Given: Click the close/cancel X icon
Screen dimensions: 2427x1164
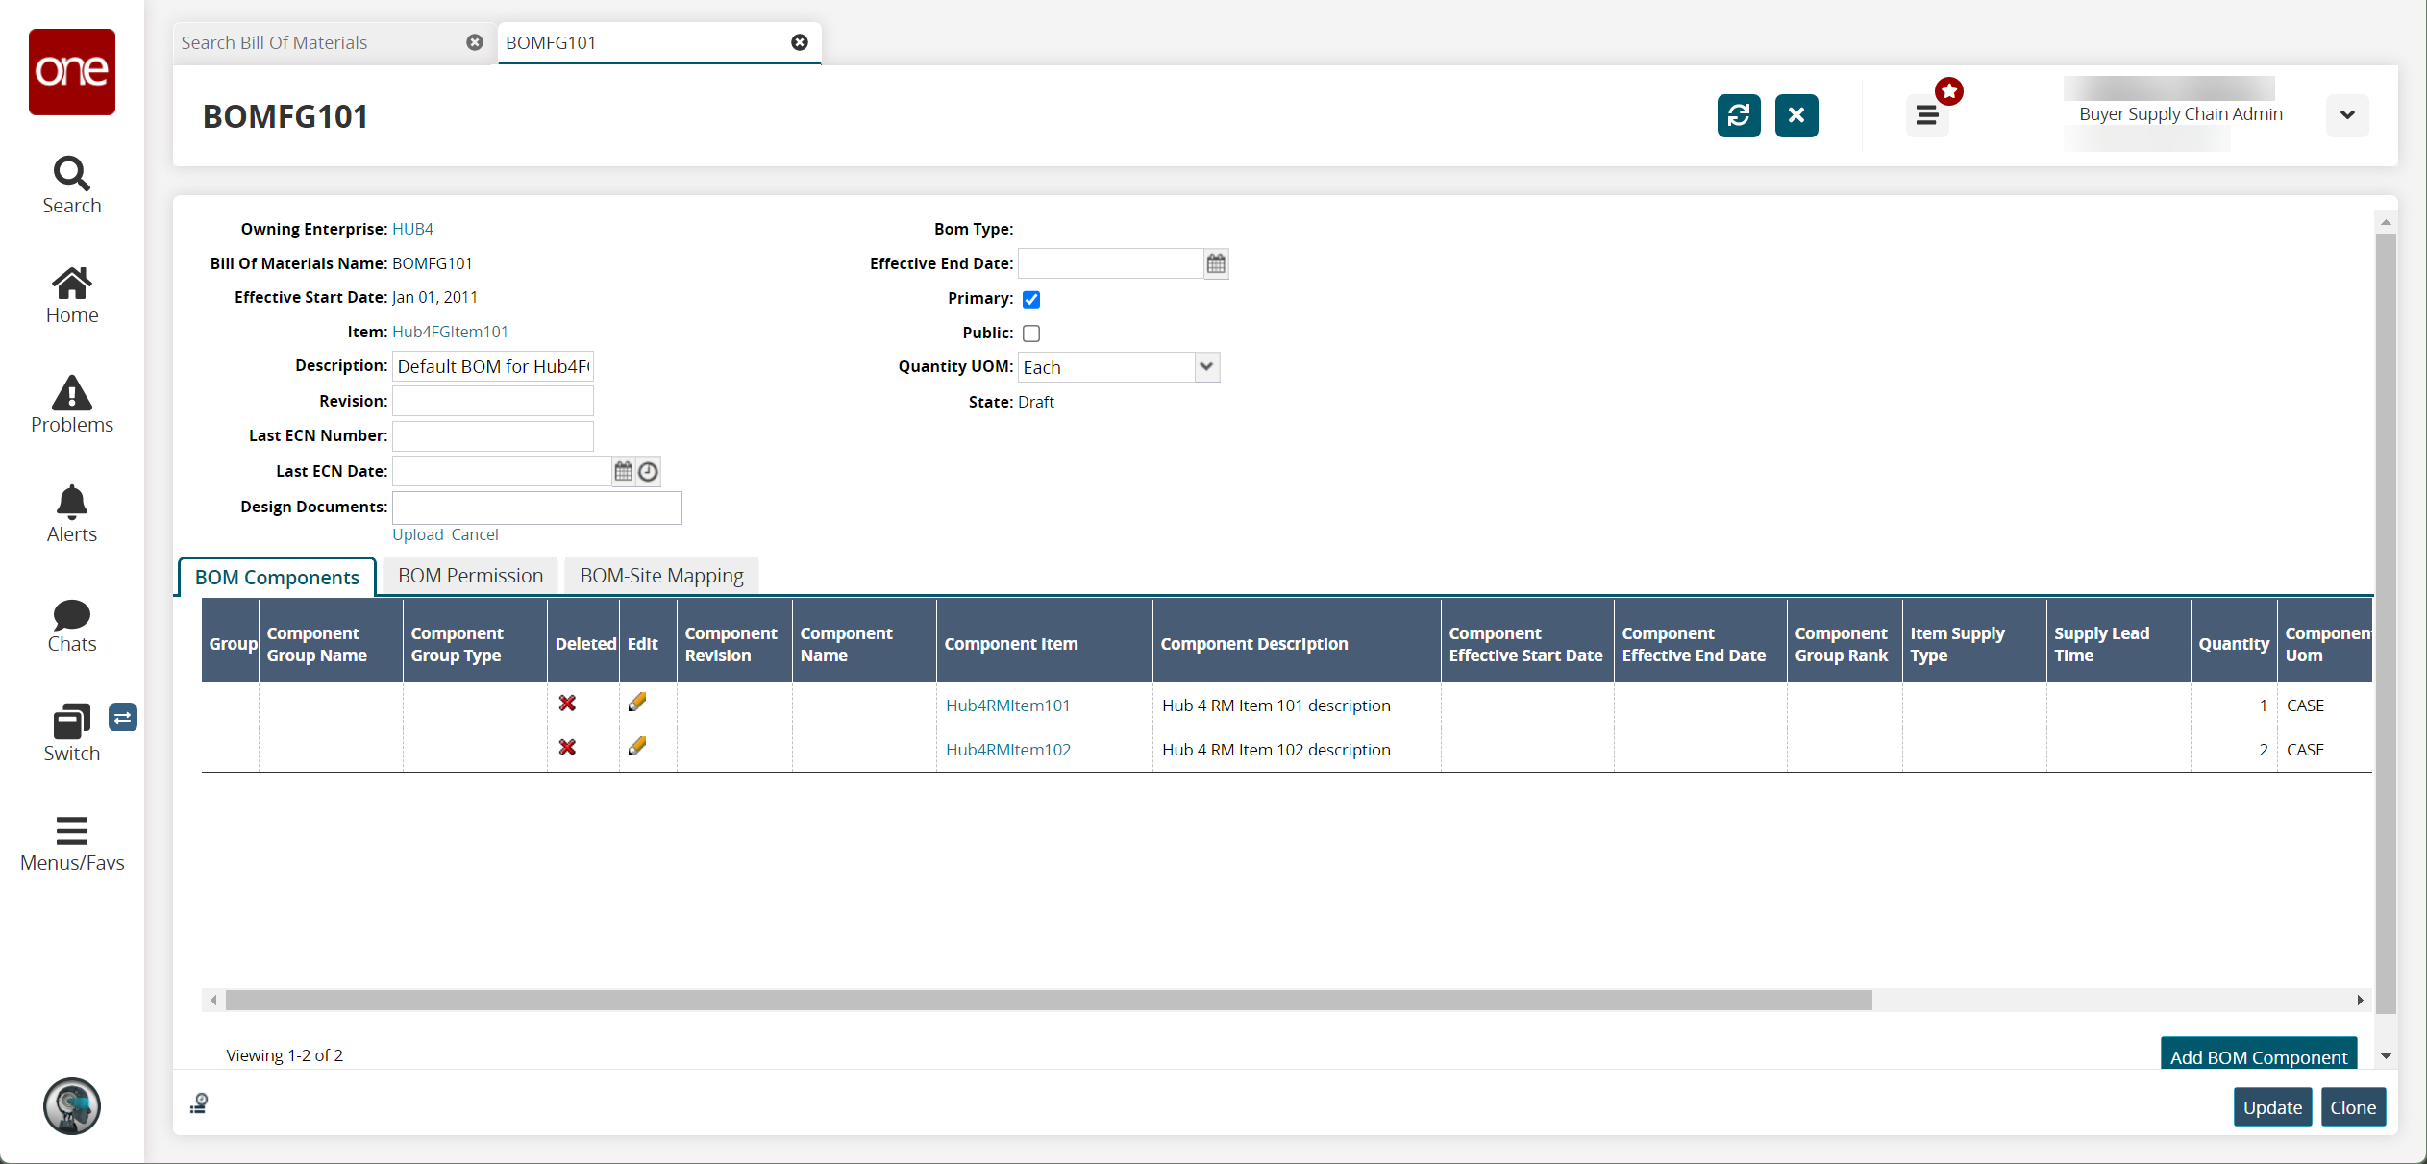Looking at the screenshot, I should click(1794, 116).
